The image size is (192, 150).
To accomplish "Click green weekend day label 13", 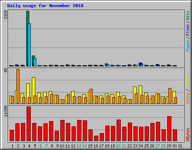I will [79, 146].
